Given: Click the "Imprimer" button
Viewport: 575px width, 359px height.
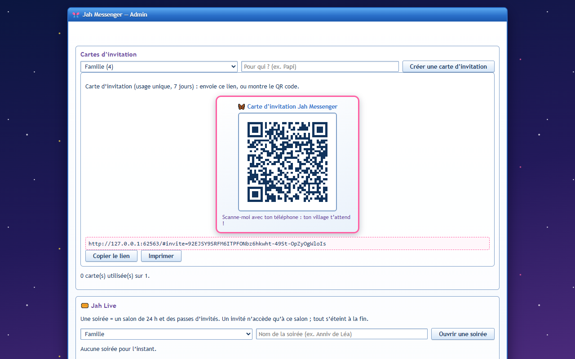Looking at the screenshot, I should click(x=161, y=256).
